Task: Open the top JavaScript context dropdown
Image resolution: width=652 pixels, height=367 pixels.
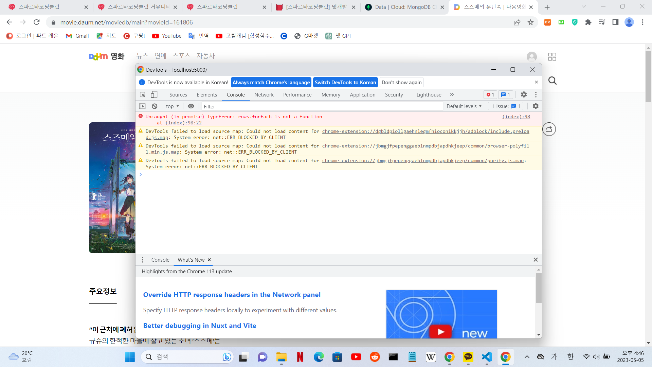Action: (x=173, y=106)
